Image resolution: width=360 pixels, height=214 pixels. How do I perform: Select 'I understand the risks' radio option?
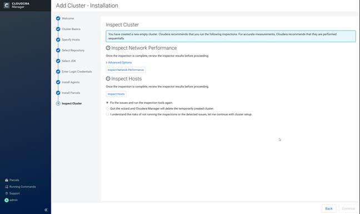(x=107, y=114)
